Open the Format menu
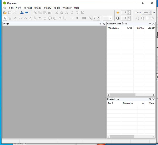Screen dimensions: 158x145 tap(28, 8)
